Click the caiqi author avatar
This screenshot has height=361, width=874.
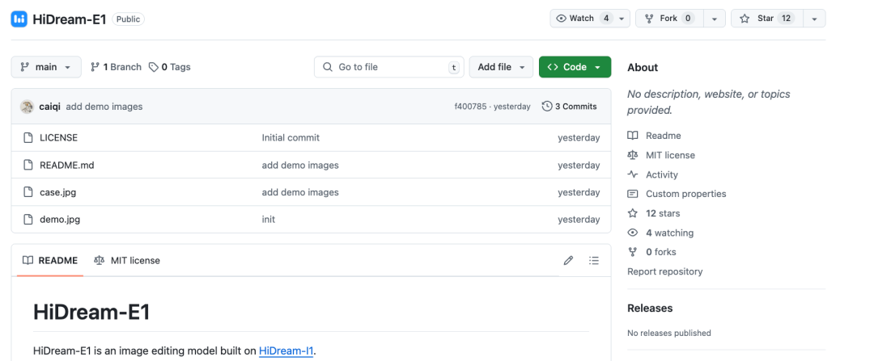[x=27, y=107]
